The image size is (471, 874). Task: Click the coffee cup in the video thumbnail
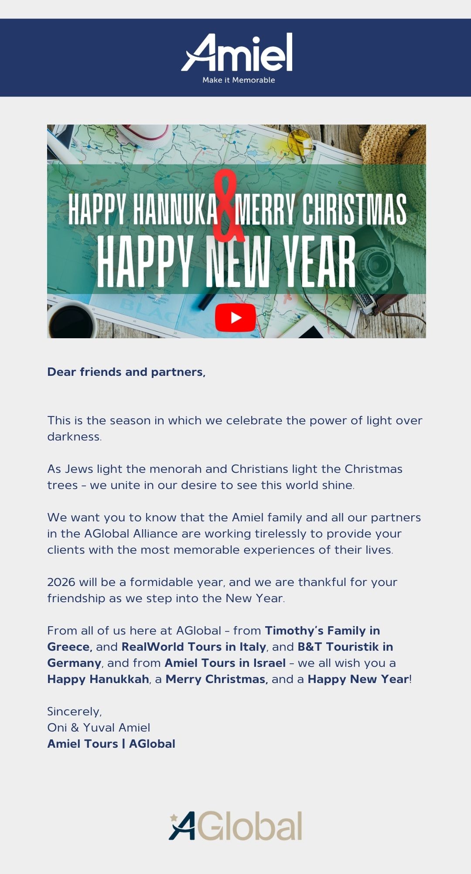71,321
